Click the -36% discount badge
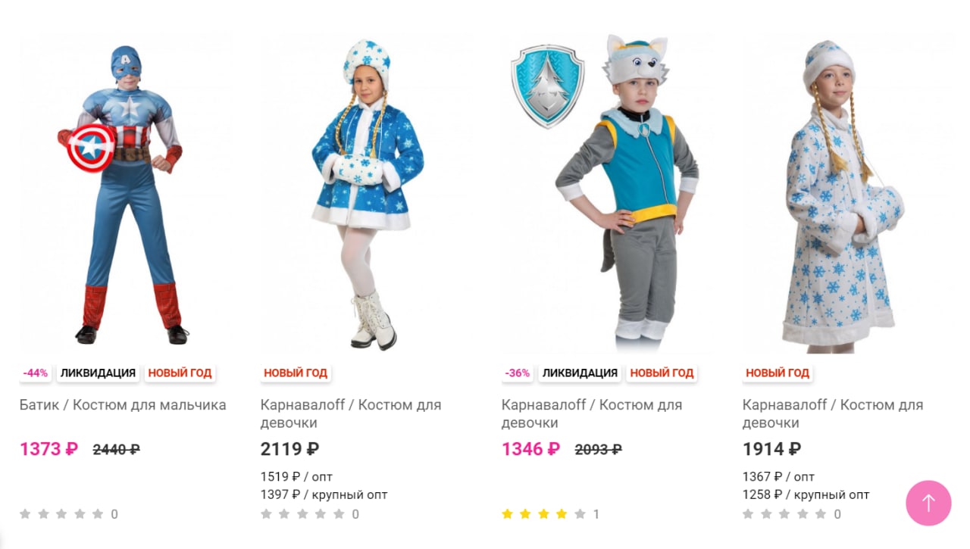The width and height of the screenshot is (970, 549). point(518,373)
